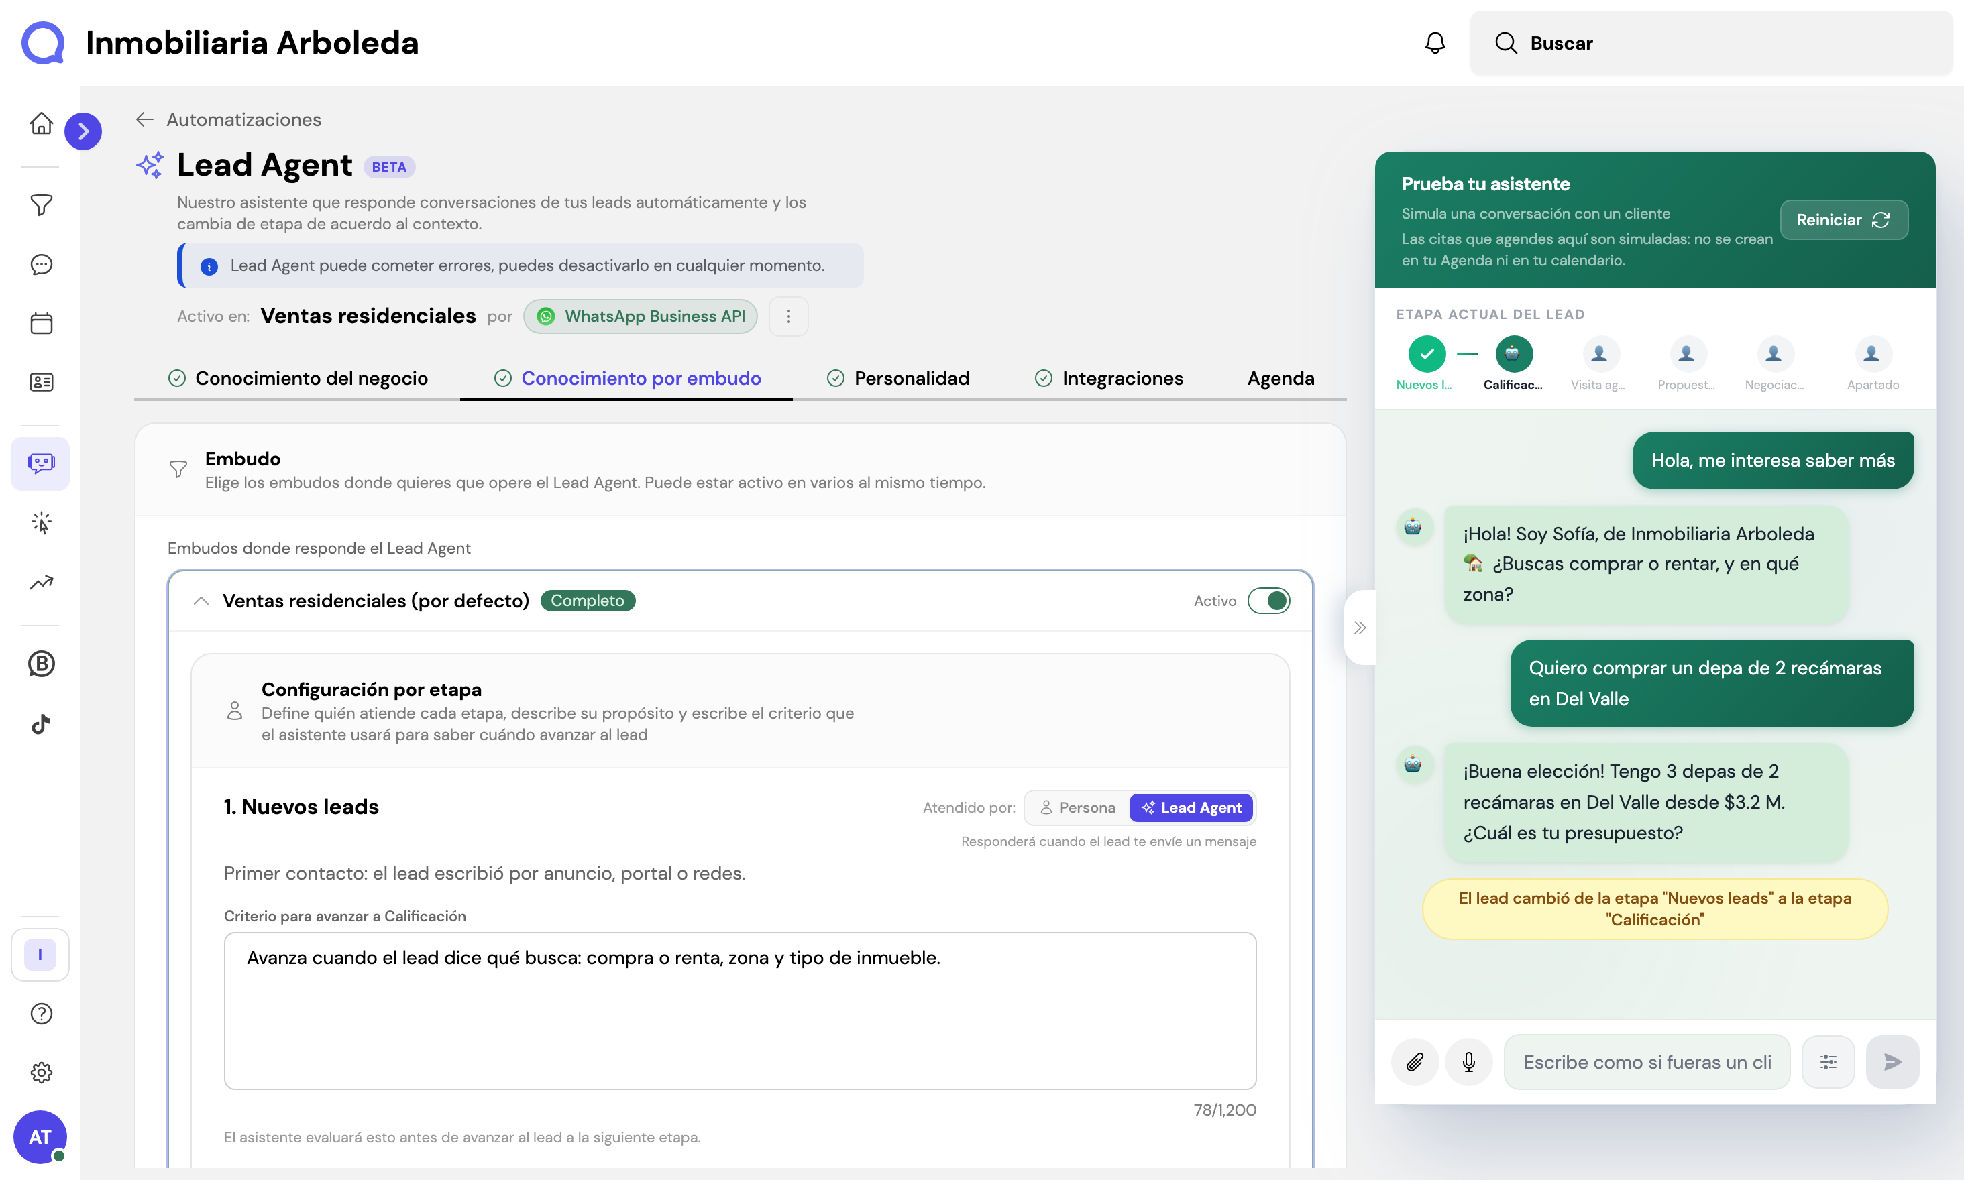The width and height of the screenshot is (1964, 1180).
Task: Open the trending analytics sidebar icon
Action: pyautogui.click(x=42, y=582)
